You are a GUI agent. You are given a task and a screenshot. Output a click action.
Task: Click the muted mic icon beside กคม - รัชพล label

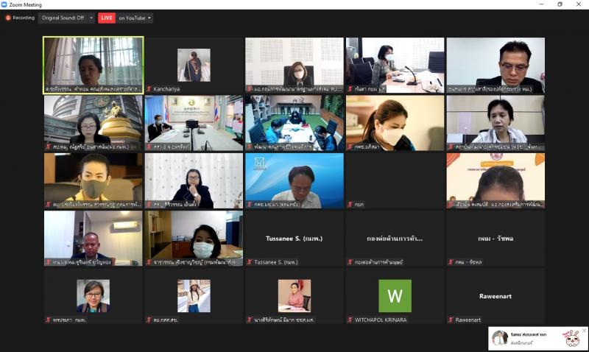(451, 262)
